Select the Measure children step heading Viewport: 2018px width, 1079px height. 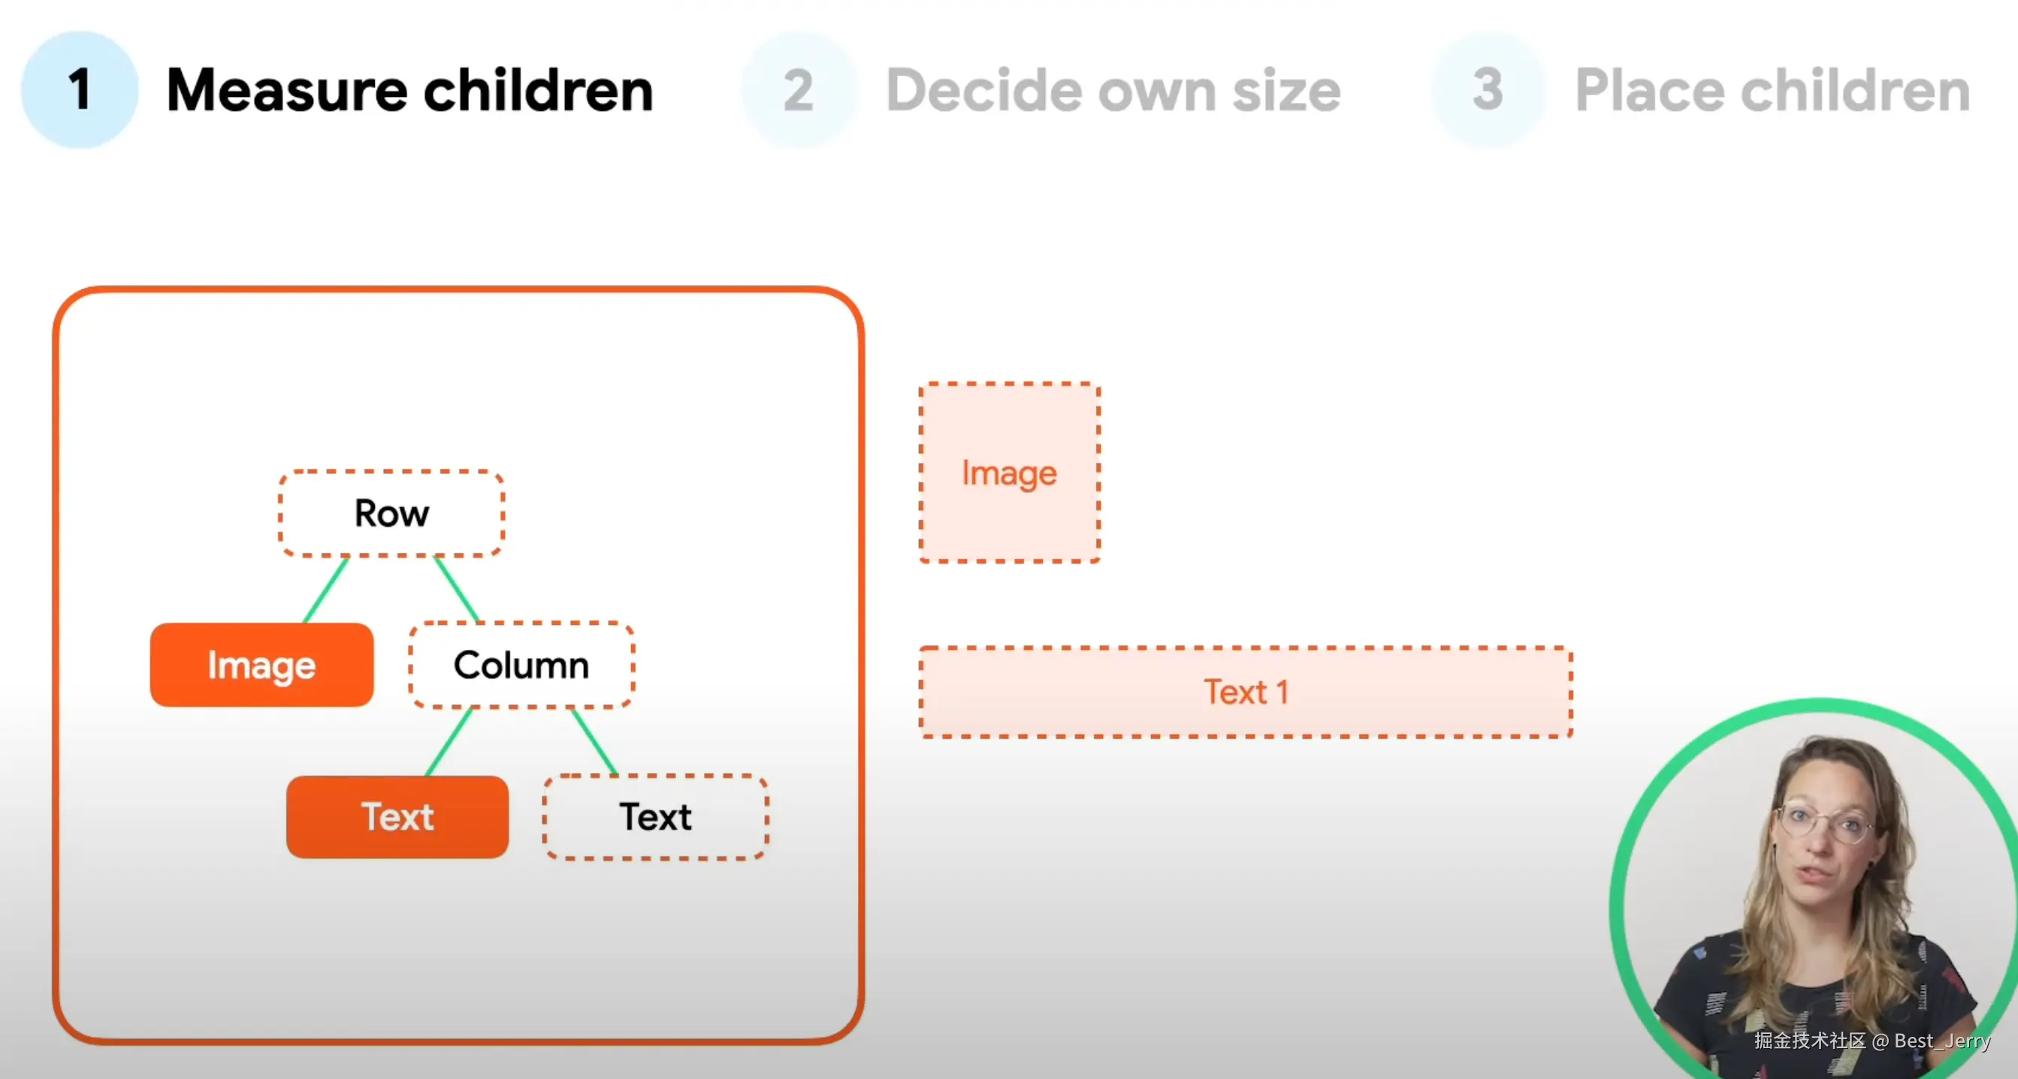coord(409,91)
